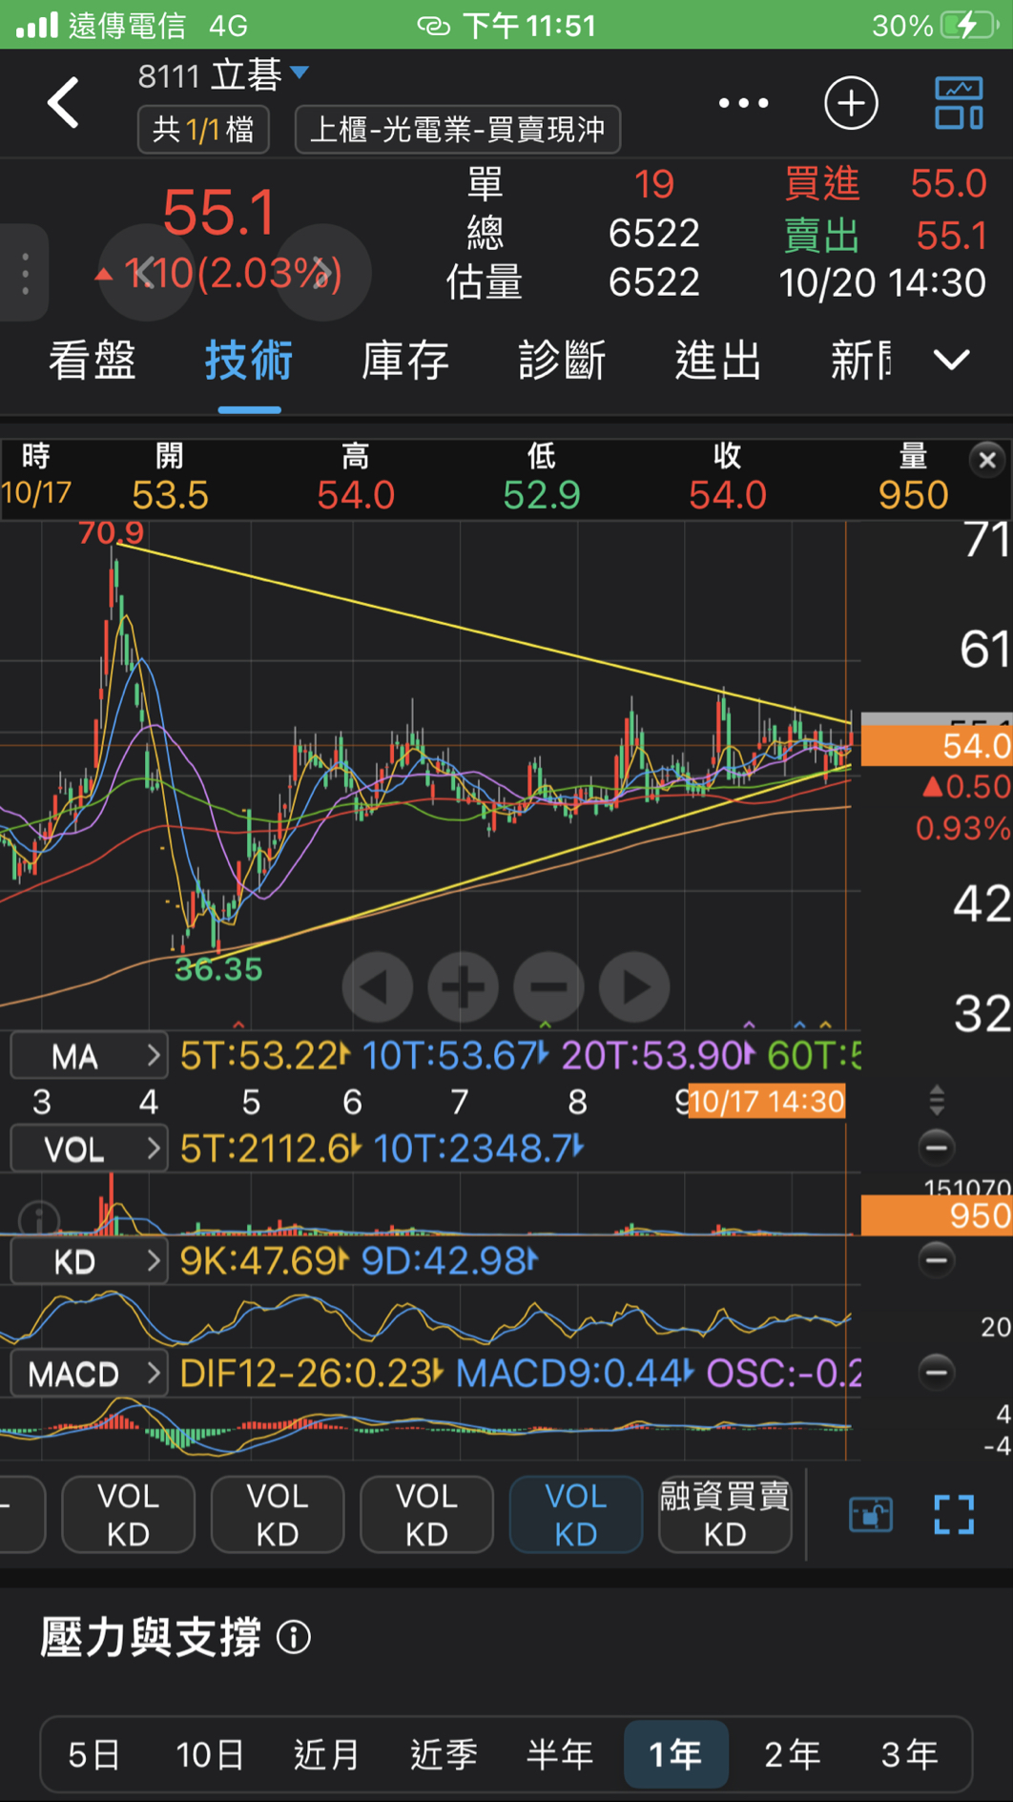Collapse the MACD indicator panel
The image size is (1013, 1802).
point(936,1373)
